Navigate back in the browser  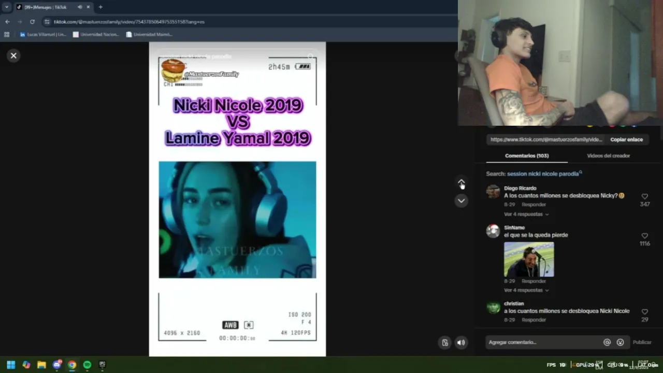[x=7, y=22]
